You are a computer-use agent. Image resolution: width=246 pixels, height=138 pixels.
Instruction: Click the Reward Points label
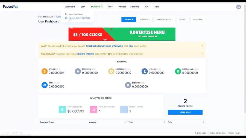[x=185, y=106]
